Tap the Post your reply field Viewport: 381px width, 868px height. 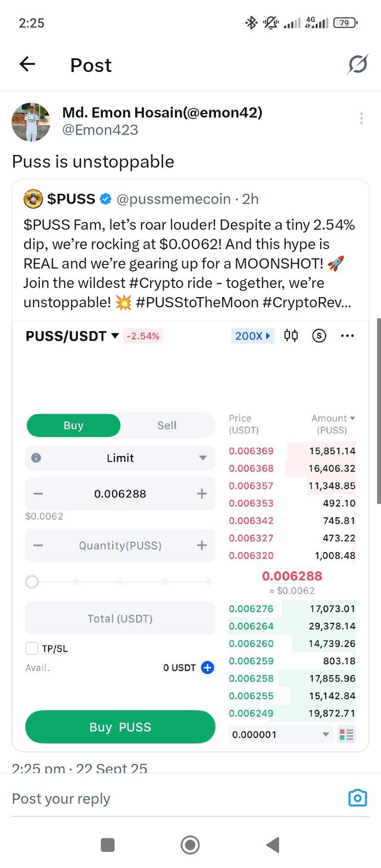(x=179, y=798)
